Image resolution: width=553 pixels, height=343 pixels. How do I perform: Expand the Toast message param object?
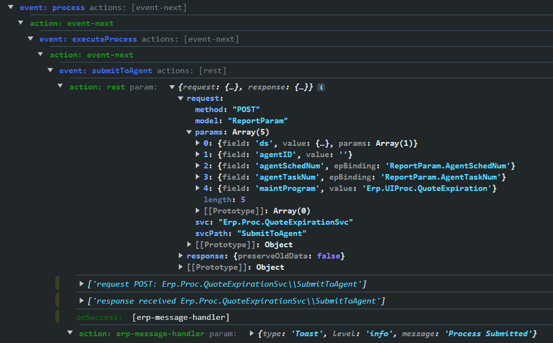tap(252, 333)
